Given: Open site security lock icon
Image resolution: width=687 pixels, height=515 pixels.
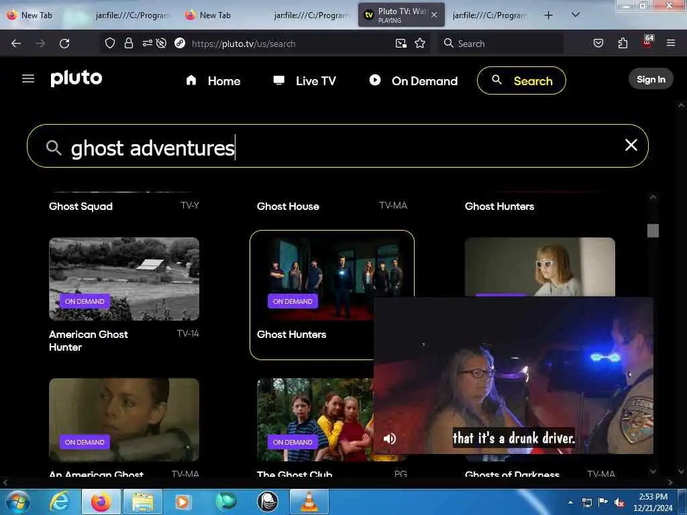Looking at the screenshot, I should (128, 43).
